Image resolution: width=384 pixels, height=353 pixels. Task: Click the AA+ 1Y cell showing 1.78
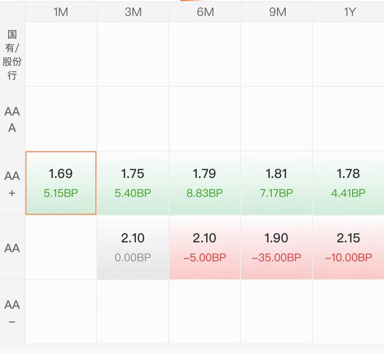(x=348, y=183)
